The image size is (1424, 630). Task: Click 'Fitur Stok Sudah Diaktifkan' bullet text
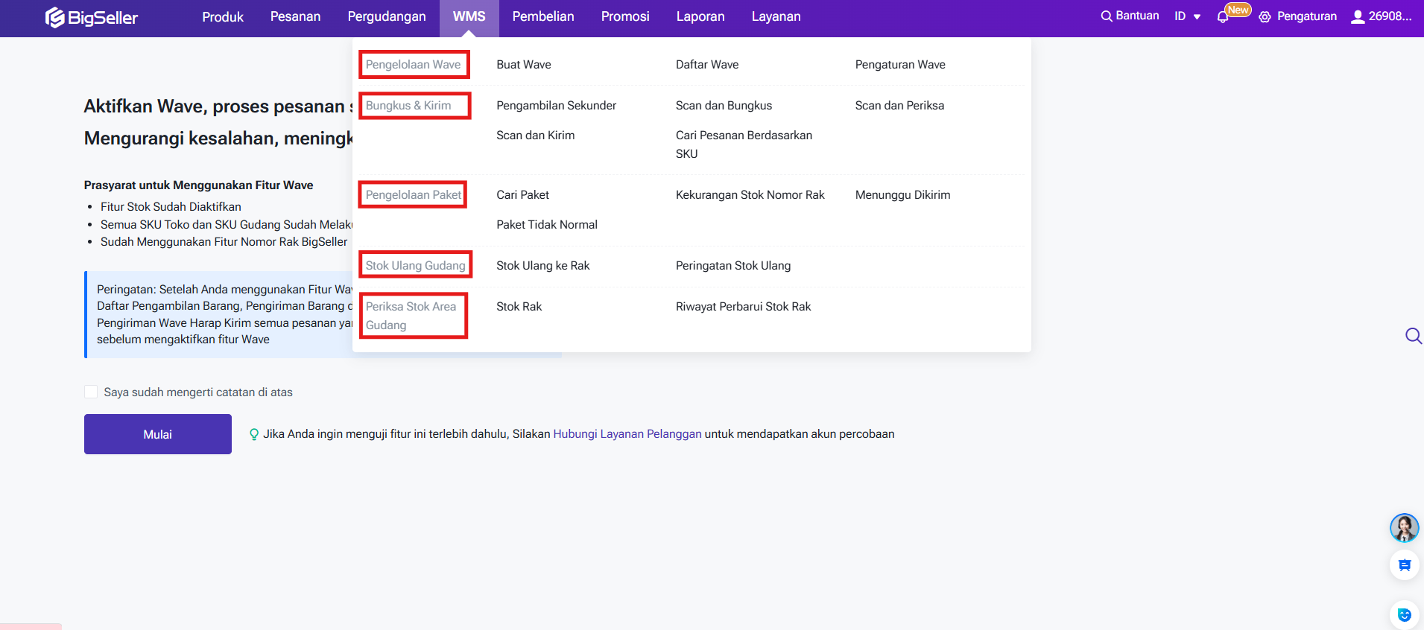click(x=171, y=207)
